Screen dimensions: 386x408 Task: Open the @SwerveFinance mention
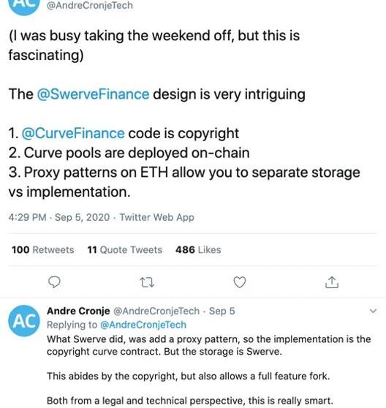[93, 94]
